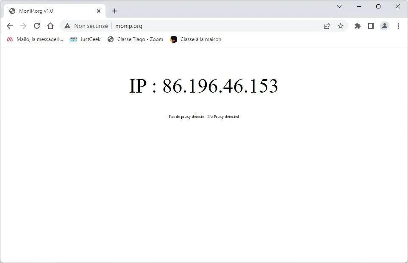
Task: Open the Mailo bookmark
Action: coord(35,39)
